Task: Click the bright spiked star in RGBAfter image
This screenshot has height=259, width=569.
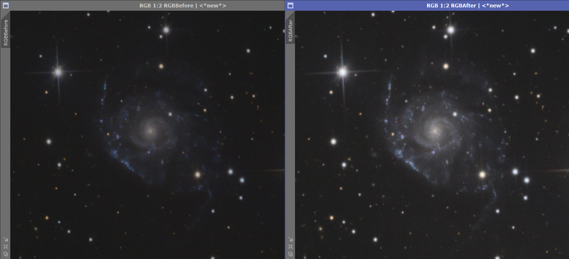Action: [x=343, y=73]
